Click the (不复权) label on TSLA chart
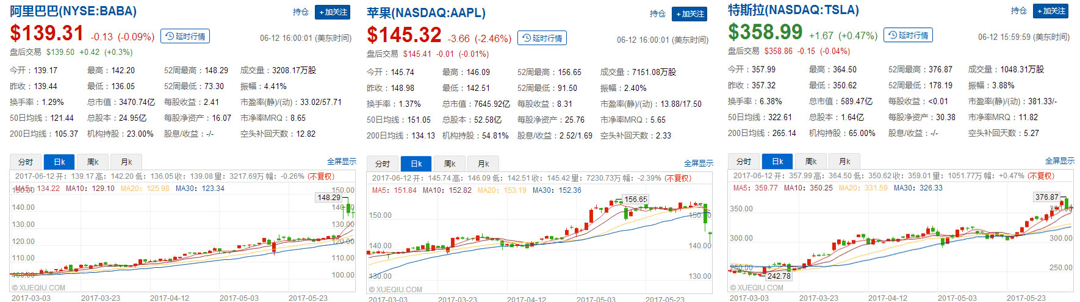The height and width of the screenshot is (302, 1080). click(x=1041, y=176)
